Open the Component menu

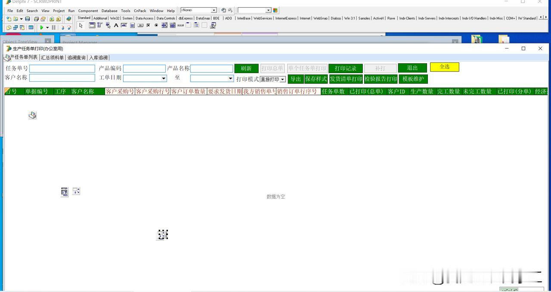pos(88,11)
